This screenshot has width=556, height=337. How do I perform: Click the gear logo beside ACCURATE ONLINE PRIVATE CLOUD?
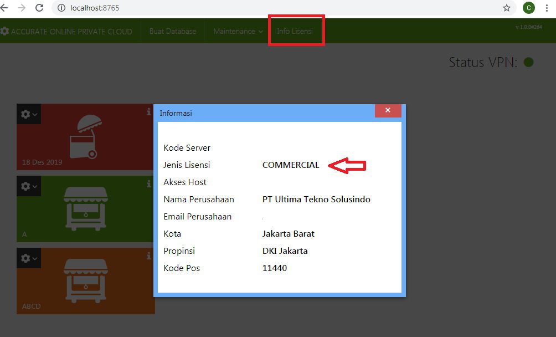click(6, 31)
